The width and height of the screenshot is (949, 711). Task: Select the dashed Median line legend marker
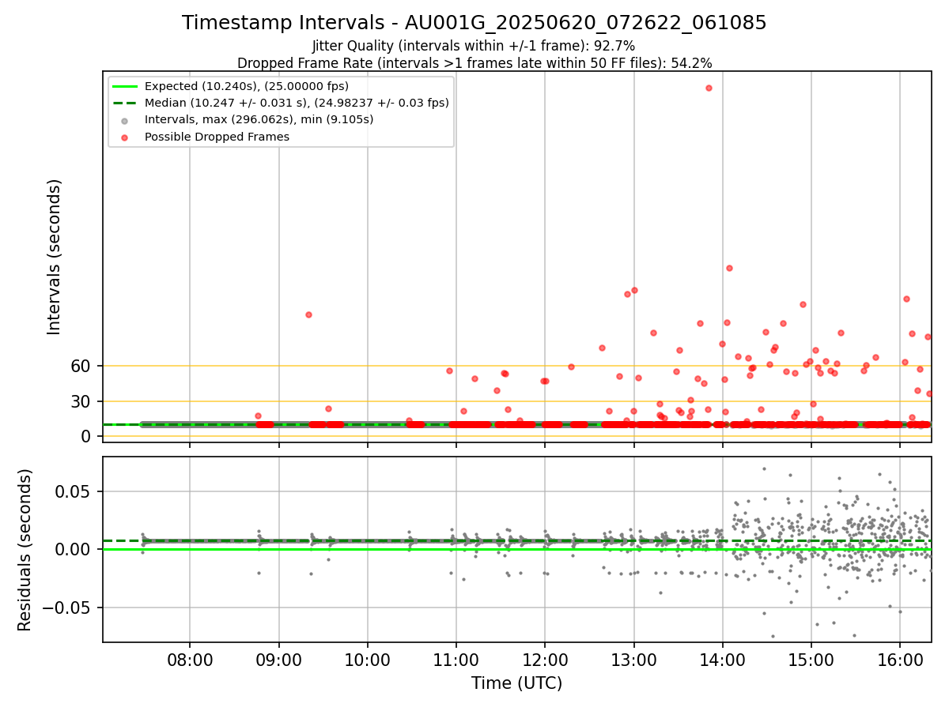tap(125, 103)
